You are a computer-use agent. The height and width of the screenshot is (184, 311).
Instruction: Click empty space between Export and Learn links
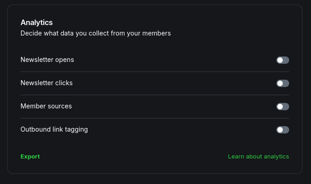132,156
